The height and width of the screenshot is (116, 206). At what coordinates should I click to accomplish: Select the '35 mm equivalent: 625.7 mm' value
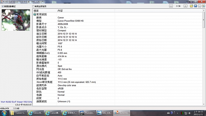click(82, 82)
